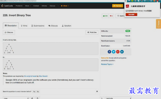
Task: Click the green circle extension icon
Action: pyautogui.click(x=132, y=1)
